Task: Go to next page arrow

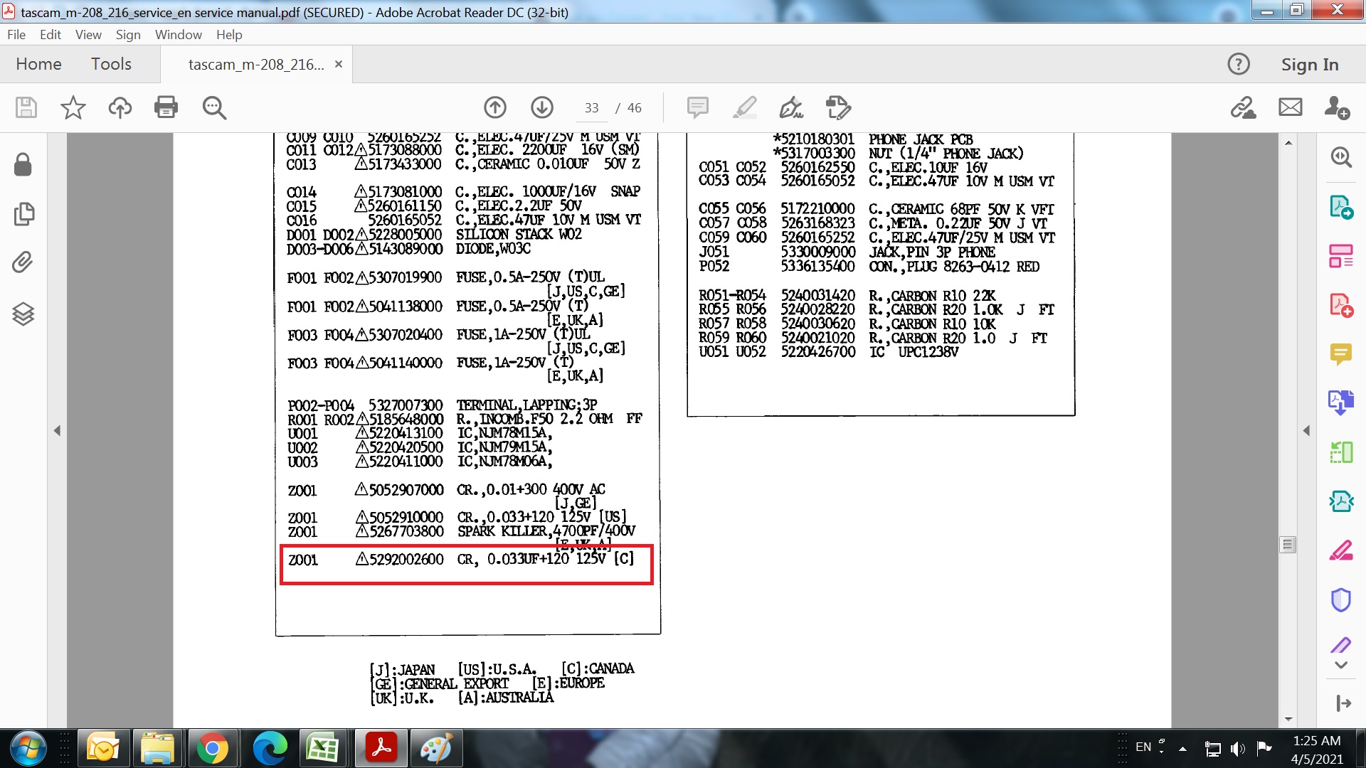Action: point(542,107)
